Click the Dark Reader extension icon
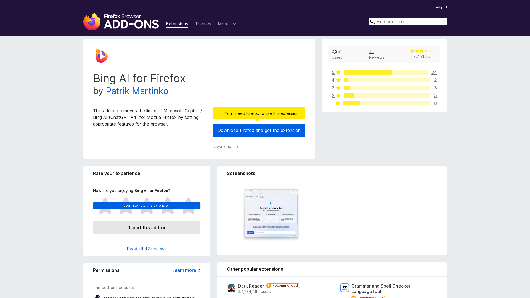The image size is (530, 298). tap(231, 288)
